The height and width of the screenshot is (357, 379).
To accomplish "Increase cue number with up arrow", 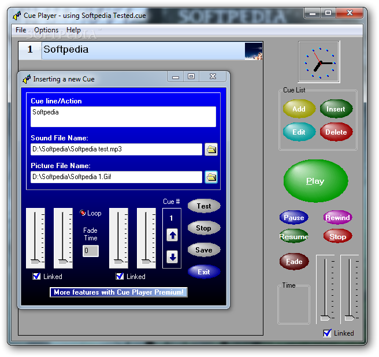I will (172, 235).
